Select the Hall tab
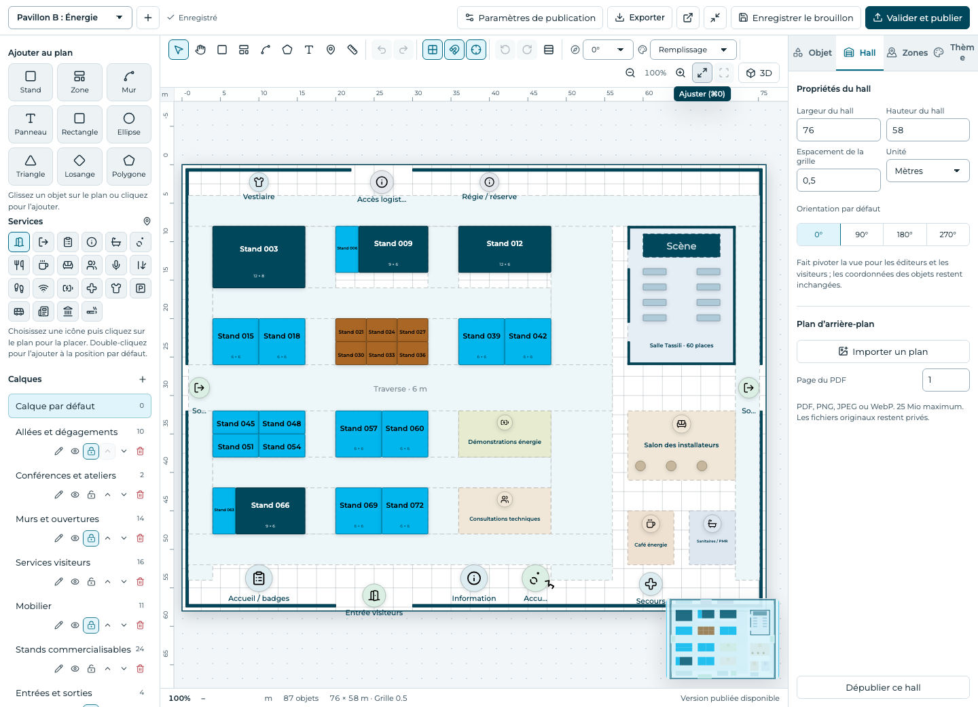The width and height of the screenshot is (978, 707). (x=860, y=52)
